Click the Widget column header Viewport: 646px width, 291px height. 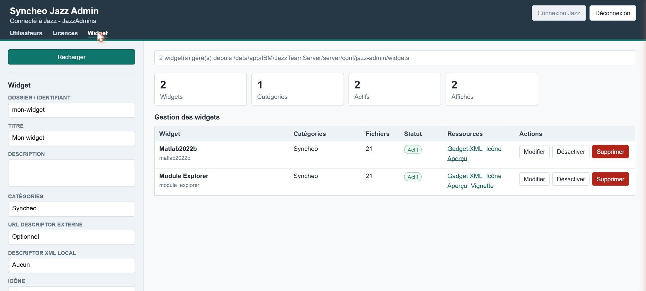[x=170, y=134]
